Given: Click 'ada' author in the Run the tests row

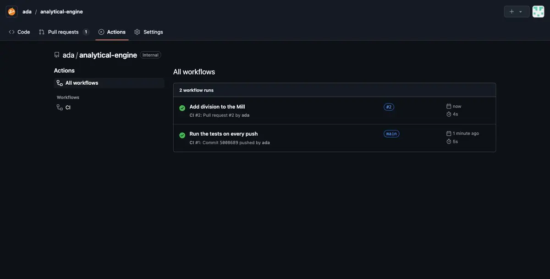Looking at the screenshot, I should (266, 142).
